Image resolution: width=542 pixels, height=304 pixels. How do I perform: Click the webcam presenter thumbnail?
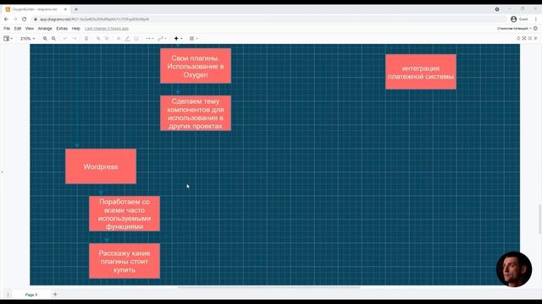coord(514,269)
